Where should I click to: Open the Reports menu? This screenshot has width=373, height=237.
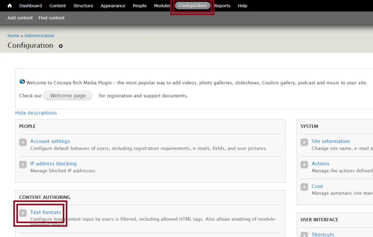pos(223,6)
